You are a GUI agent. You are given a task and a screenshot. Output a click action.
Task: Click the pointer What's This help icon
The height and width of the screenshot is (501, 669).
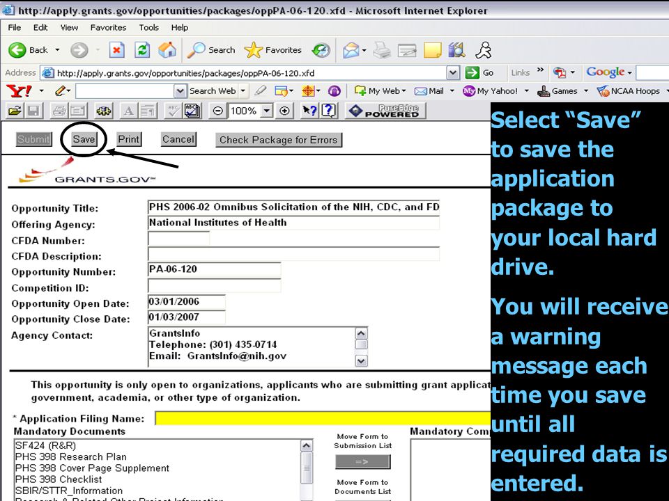(x=309, y=111)
